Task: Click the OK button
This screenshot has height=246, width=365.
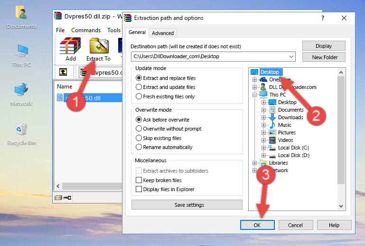Action: [257, 225]
